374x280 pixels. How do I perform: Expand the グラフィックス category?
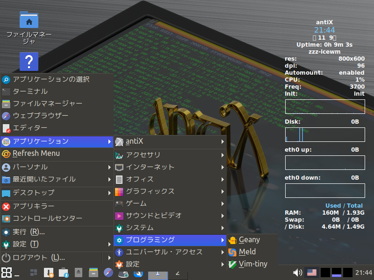(x=170, y=191)
